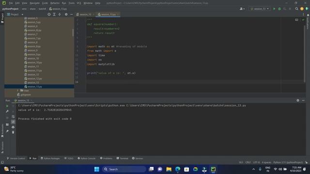Viewport: 310px width, 174px height.
Task: Switch to the session_13.py editor tab
Action: (108, 14)
